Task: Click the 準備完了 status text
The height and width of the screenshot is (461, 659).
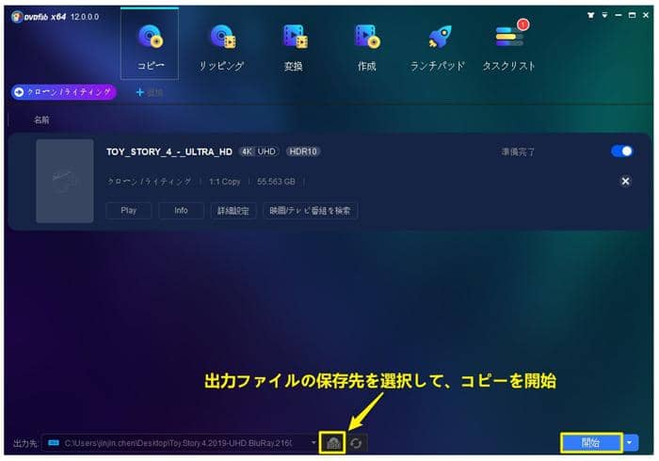Action: pos(518,151)
